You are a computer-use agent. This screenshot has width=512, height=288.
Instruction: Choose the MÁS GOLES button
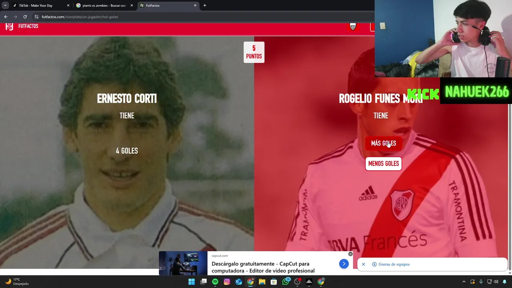point(383,143)
